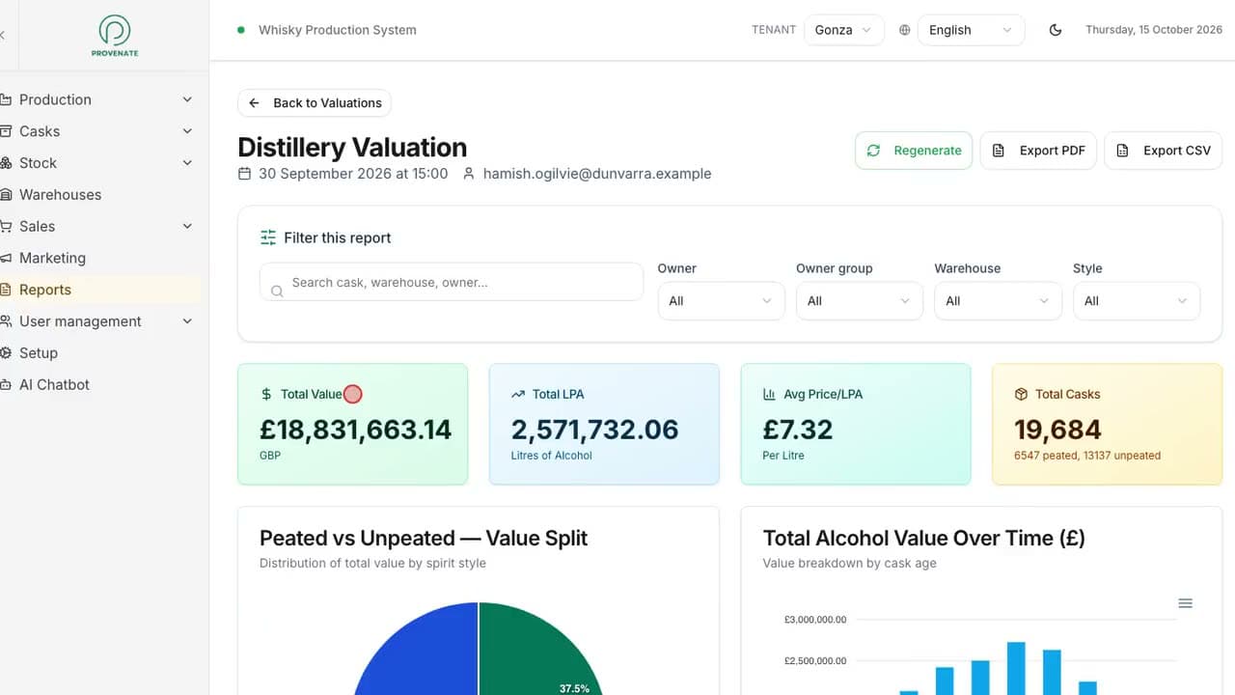Viewport: 1235px width, 695px height.
Task: Expand the Sales menu chevron
Action: [187, 226]
